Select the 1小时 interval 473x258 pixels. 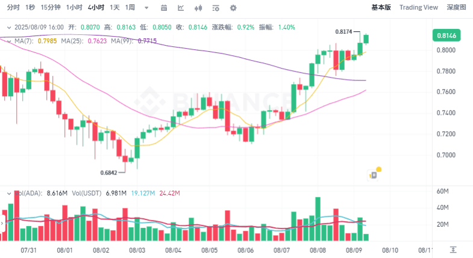74,8
